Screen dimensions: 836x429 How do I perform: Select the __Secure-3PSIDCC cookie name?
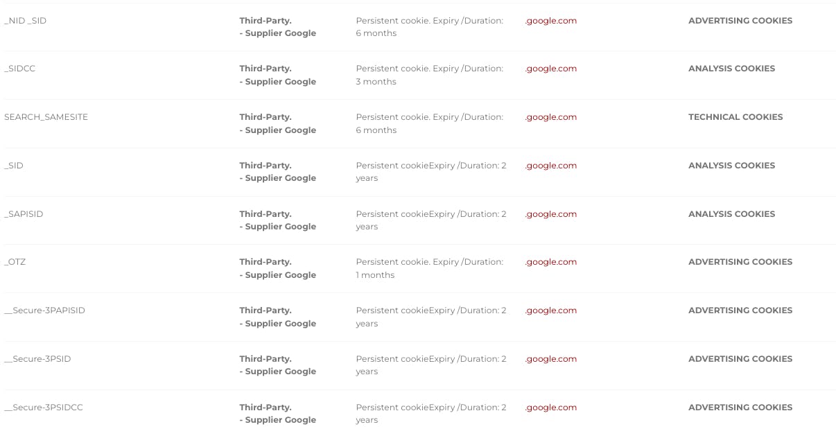click(x=44, y=408)
